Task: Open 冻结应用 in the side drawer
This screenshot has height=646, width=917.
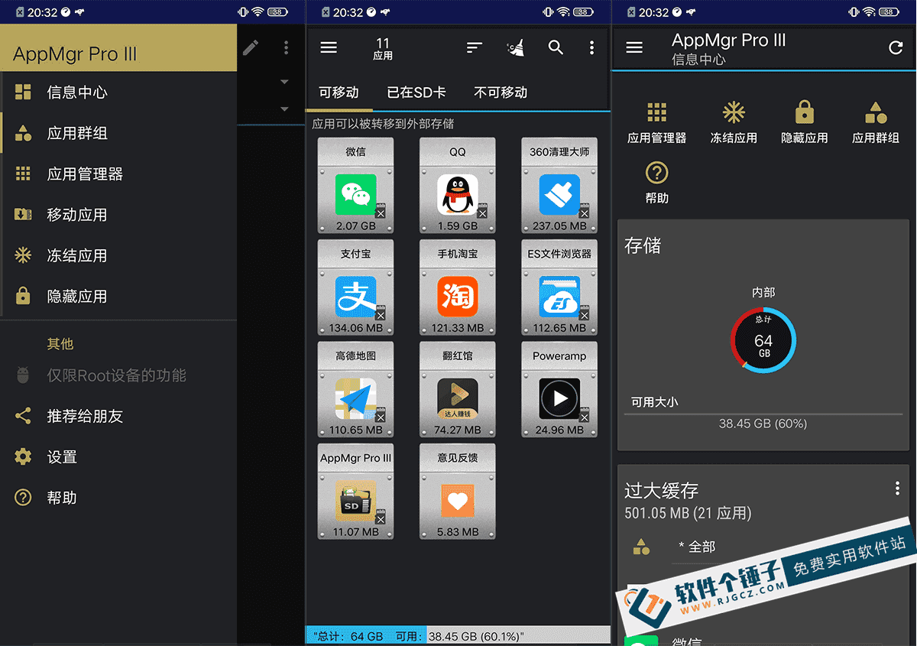Action: tap(118, 255)
